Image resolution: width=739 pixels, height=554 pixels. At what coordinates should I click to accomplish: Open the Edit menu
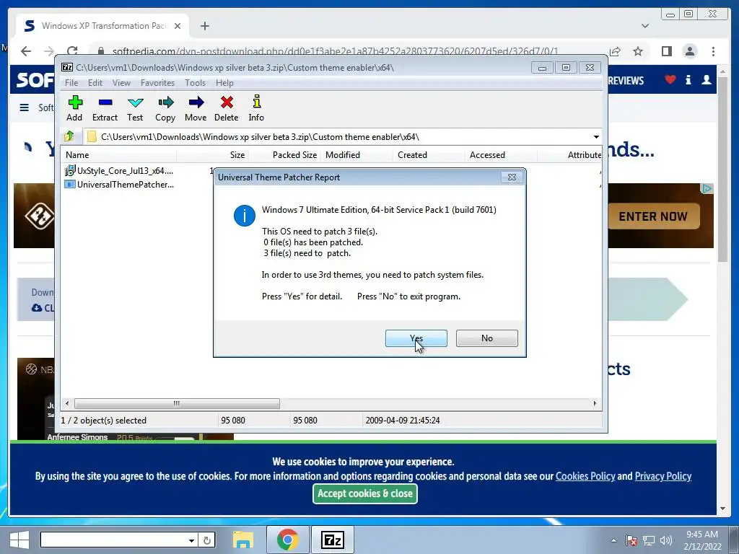95,83
